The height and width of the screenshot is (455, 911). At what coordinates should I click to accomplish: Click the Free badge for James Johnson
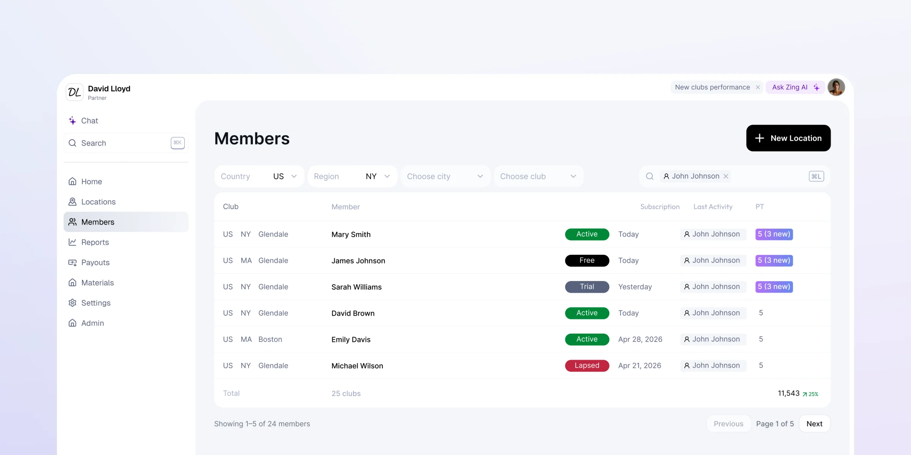pos(587,260)
